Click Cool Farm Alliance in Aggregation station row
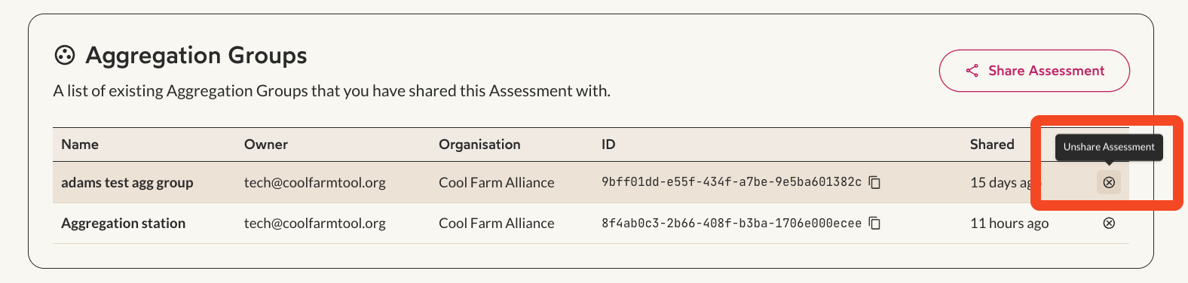This screenshot has width=1188, height=283. (x=497, y=223)
